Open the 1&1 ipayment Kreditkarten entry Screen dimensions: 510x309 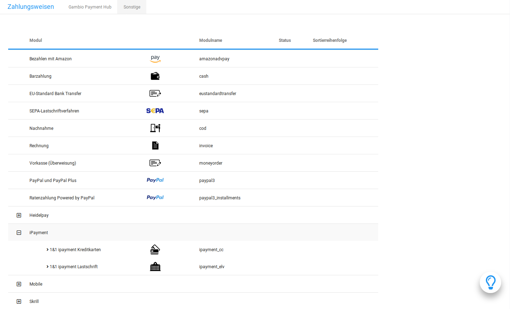pos(75,250)
